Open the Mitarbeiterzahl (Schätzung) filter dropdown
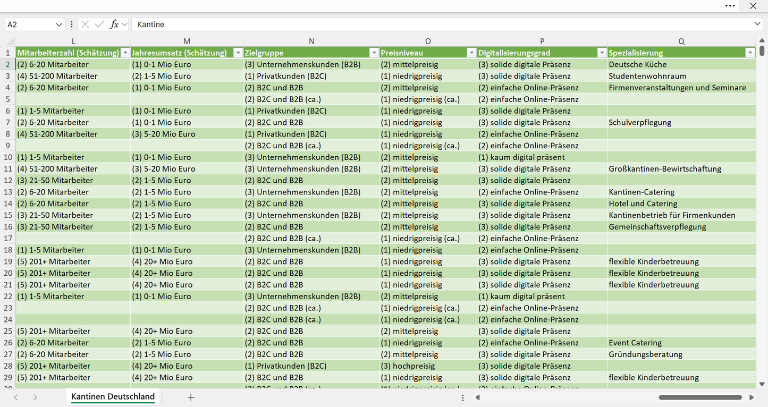This screenshot has width=768, height=407. point(125,53)
